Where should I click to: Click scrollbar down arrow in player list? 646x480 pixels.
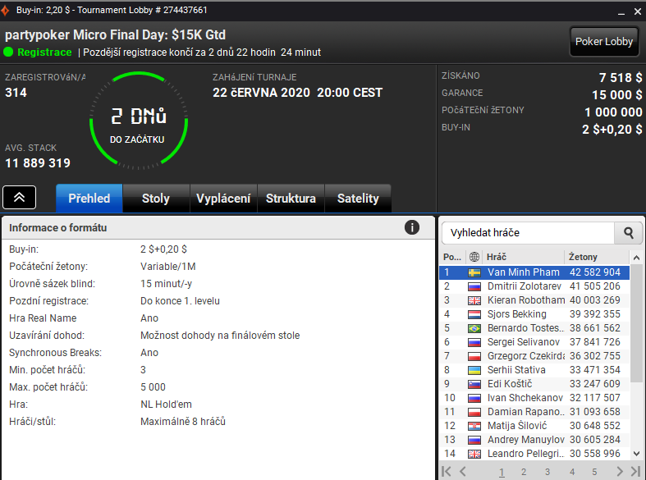636,454
